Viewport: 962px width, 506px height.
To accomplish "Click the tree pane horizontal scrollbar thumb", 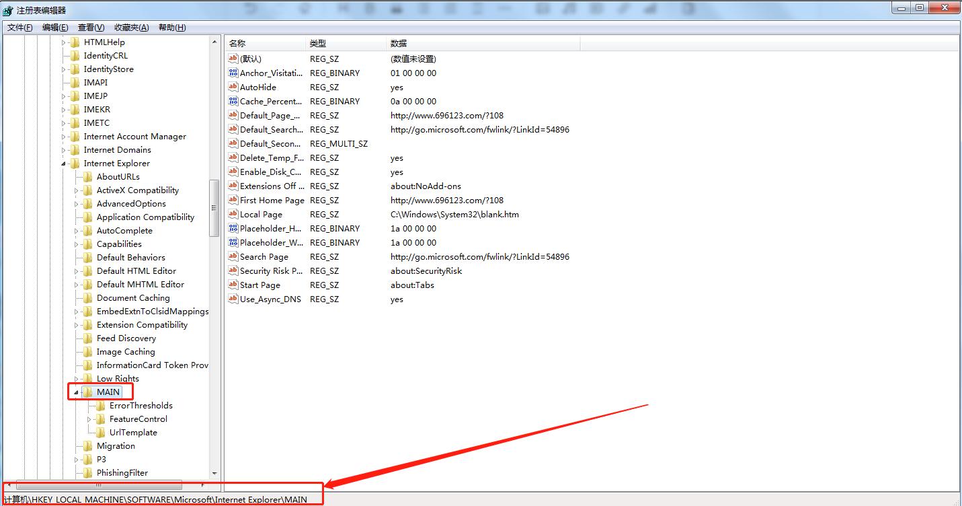I will 99,484.
